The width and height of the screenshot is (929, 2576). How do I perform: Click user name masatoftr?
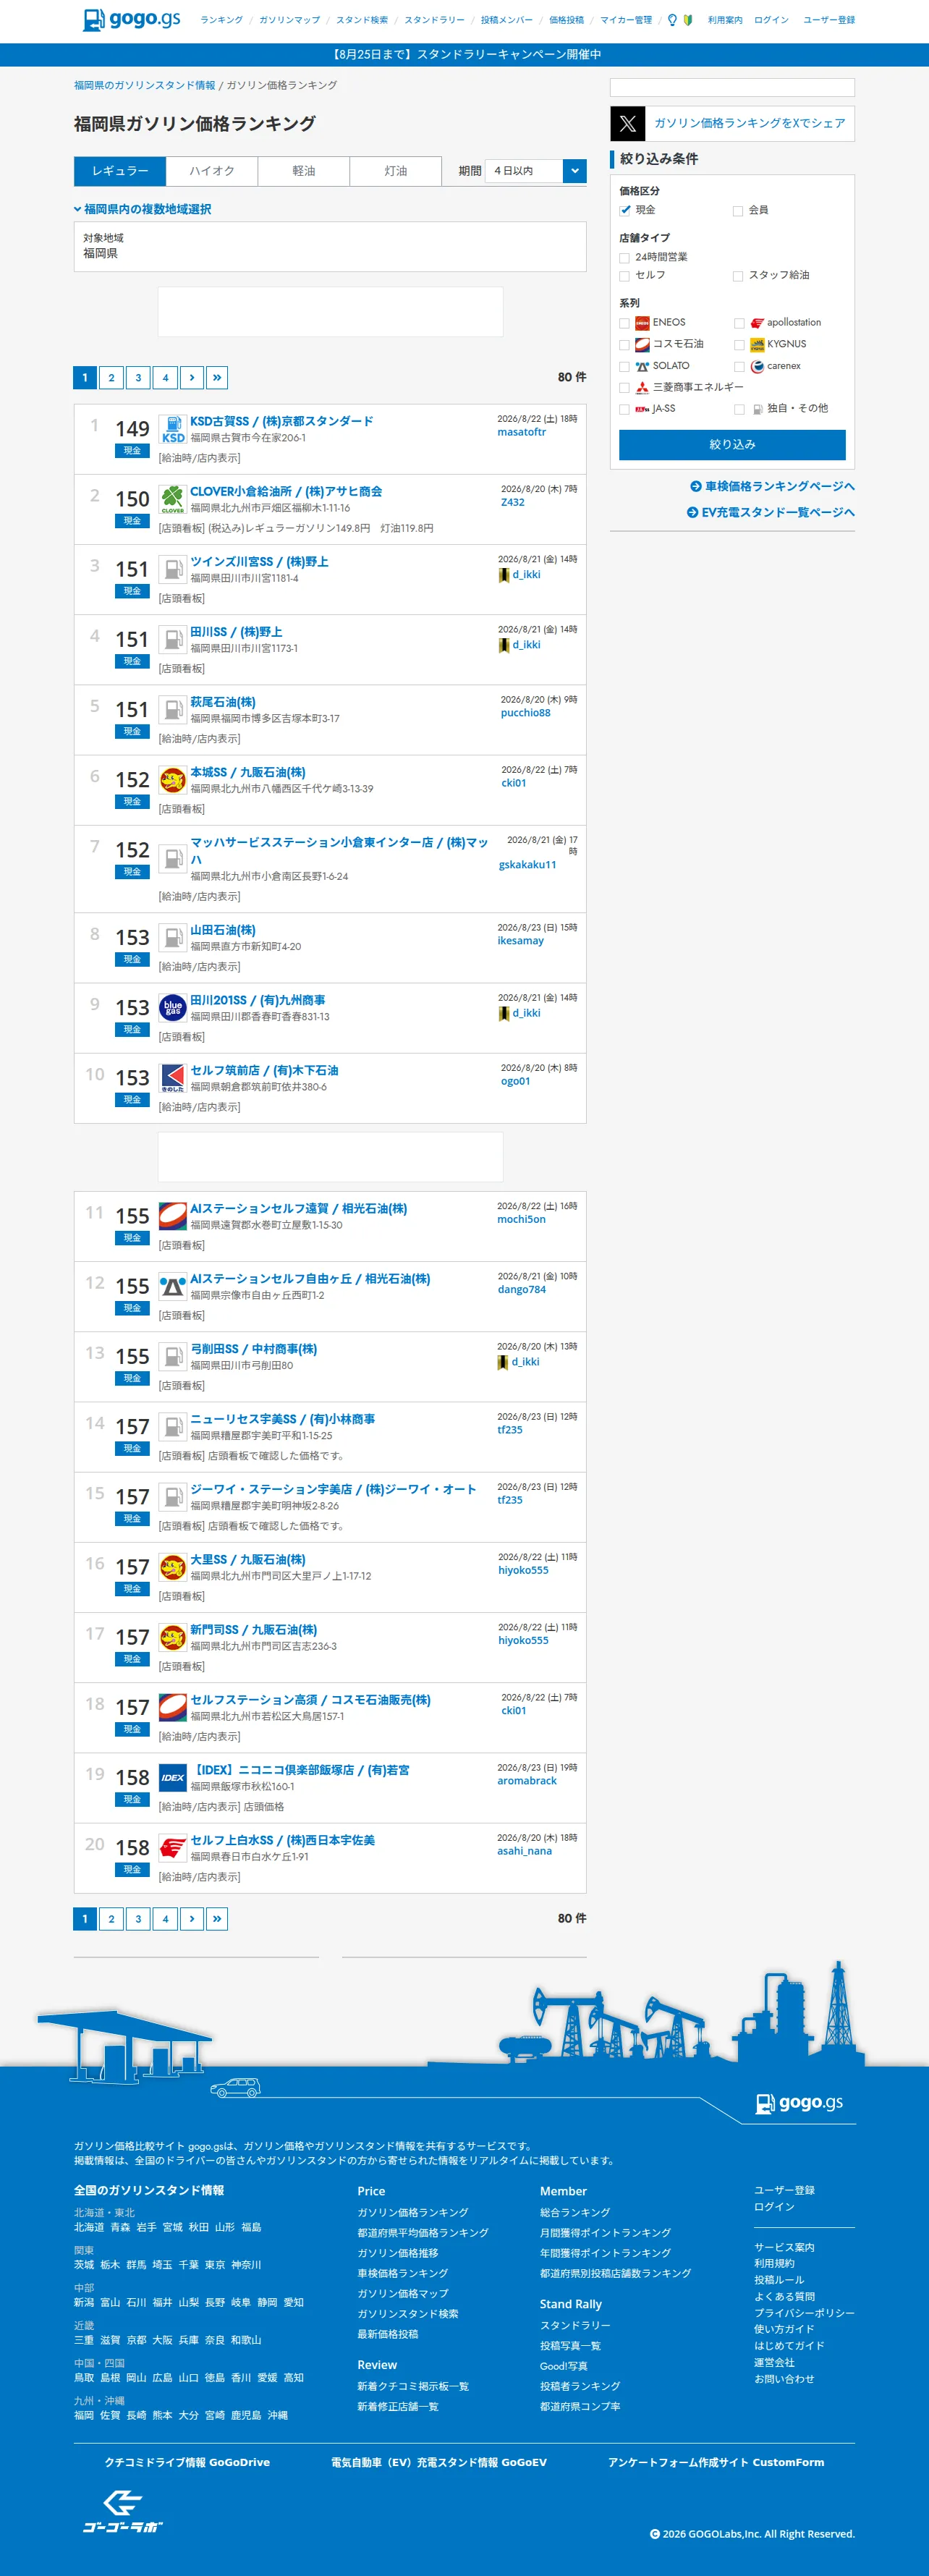(x=522, y=433)
